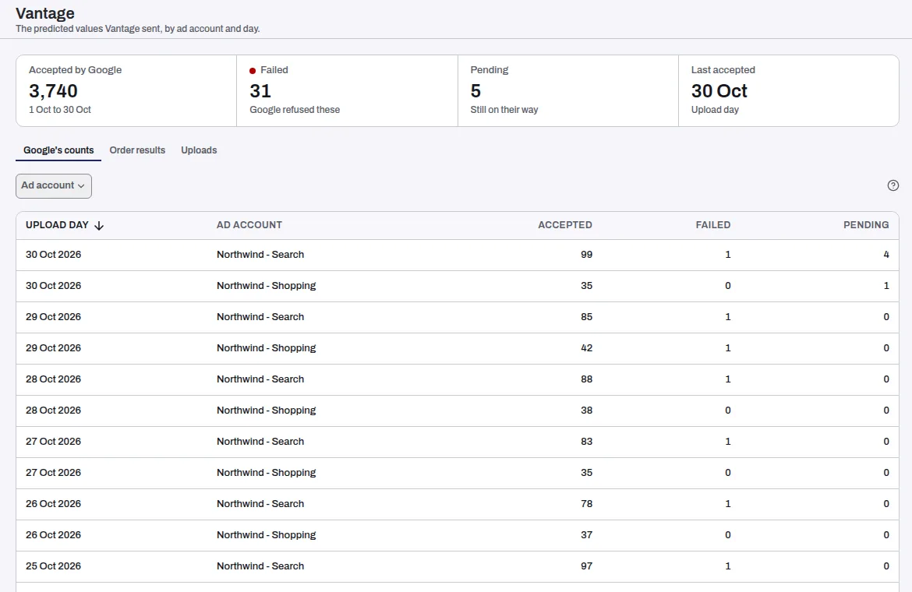The height and width of the screenshot is (592, 912).
Task: Click the Pending column header
Action: (866, 225)
